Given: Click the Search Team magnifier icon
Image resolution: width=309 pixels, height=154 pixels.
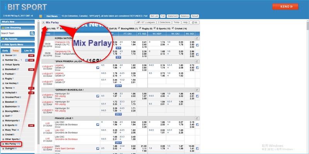Looking at the screenshot, I should click(x=32, y=33).
